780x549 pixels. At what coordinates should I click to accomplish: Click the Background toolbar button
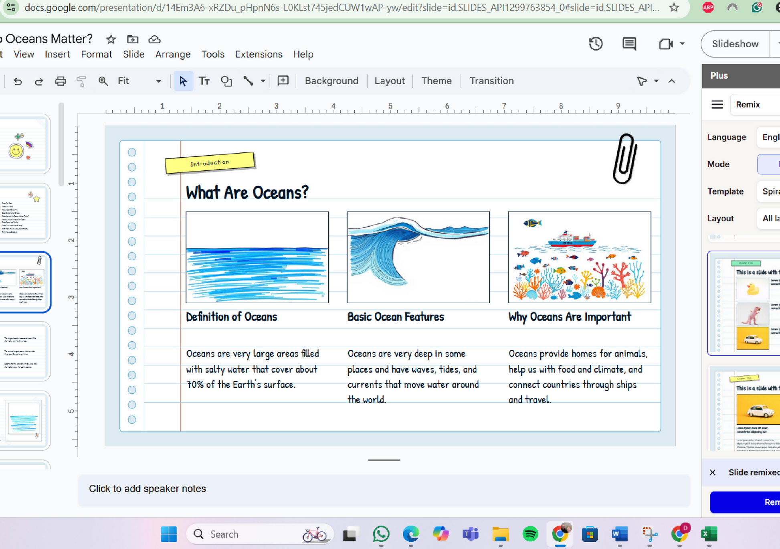pos(331,81)
